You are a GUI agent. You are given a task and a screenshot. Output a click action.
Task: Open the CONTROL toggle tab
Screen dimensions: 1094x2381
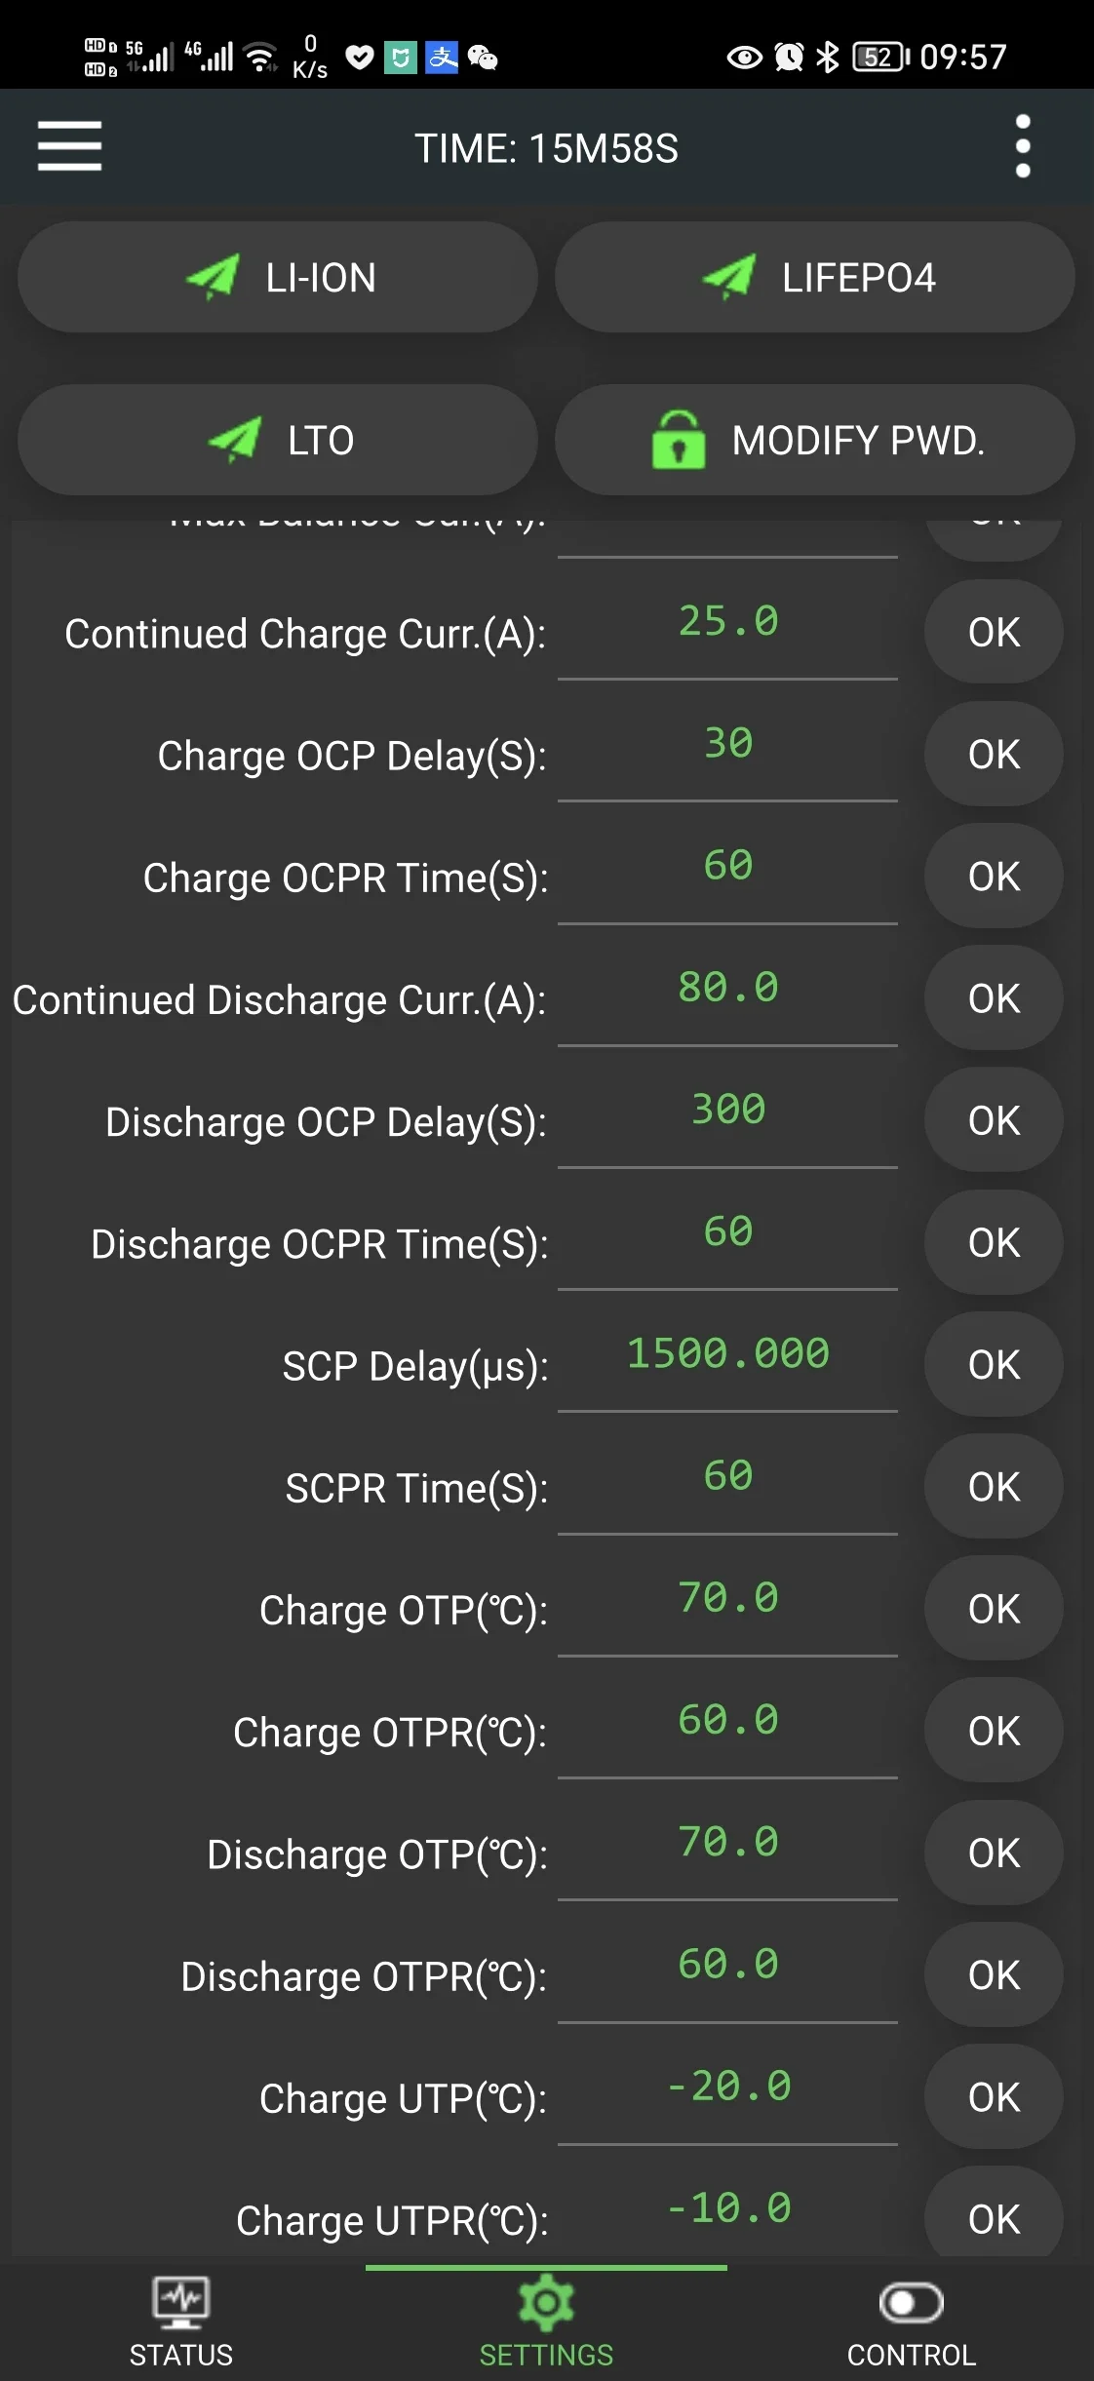click(911, 2322)
